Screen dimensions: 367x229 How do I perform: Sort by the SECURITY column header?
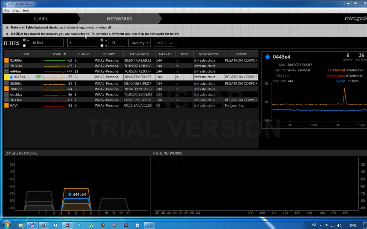point(109,54)
